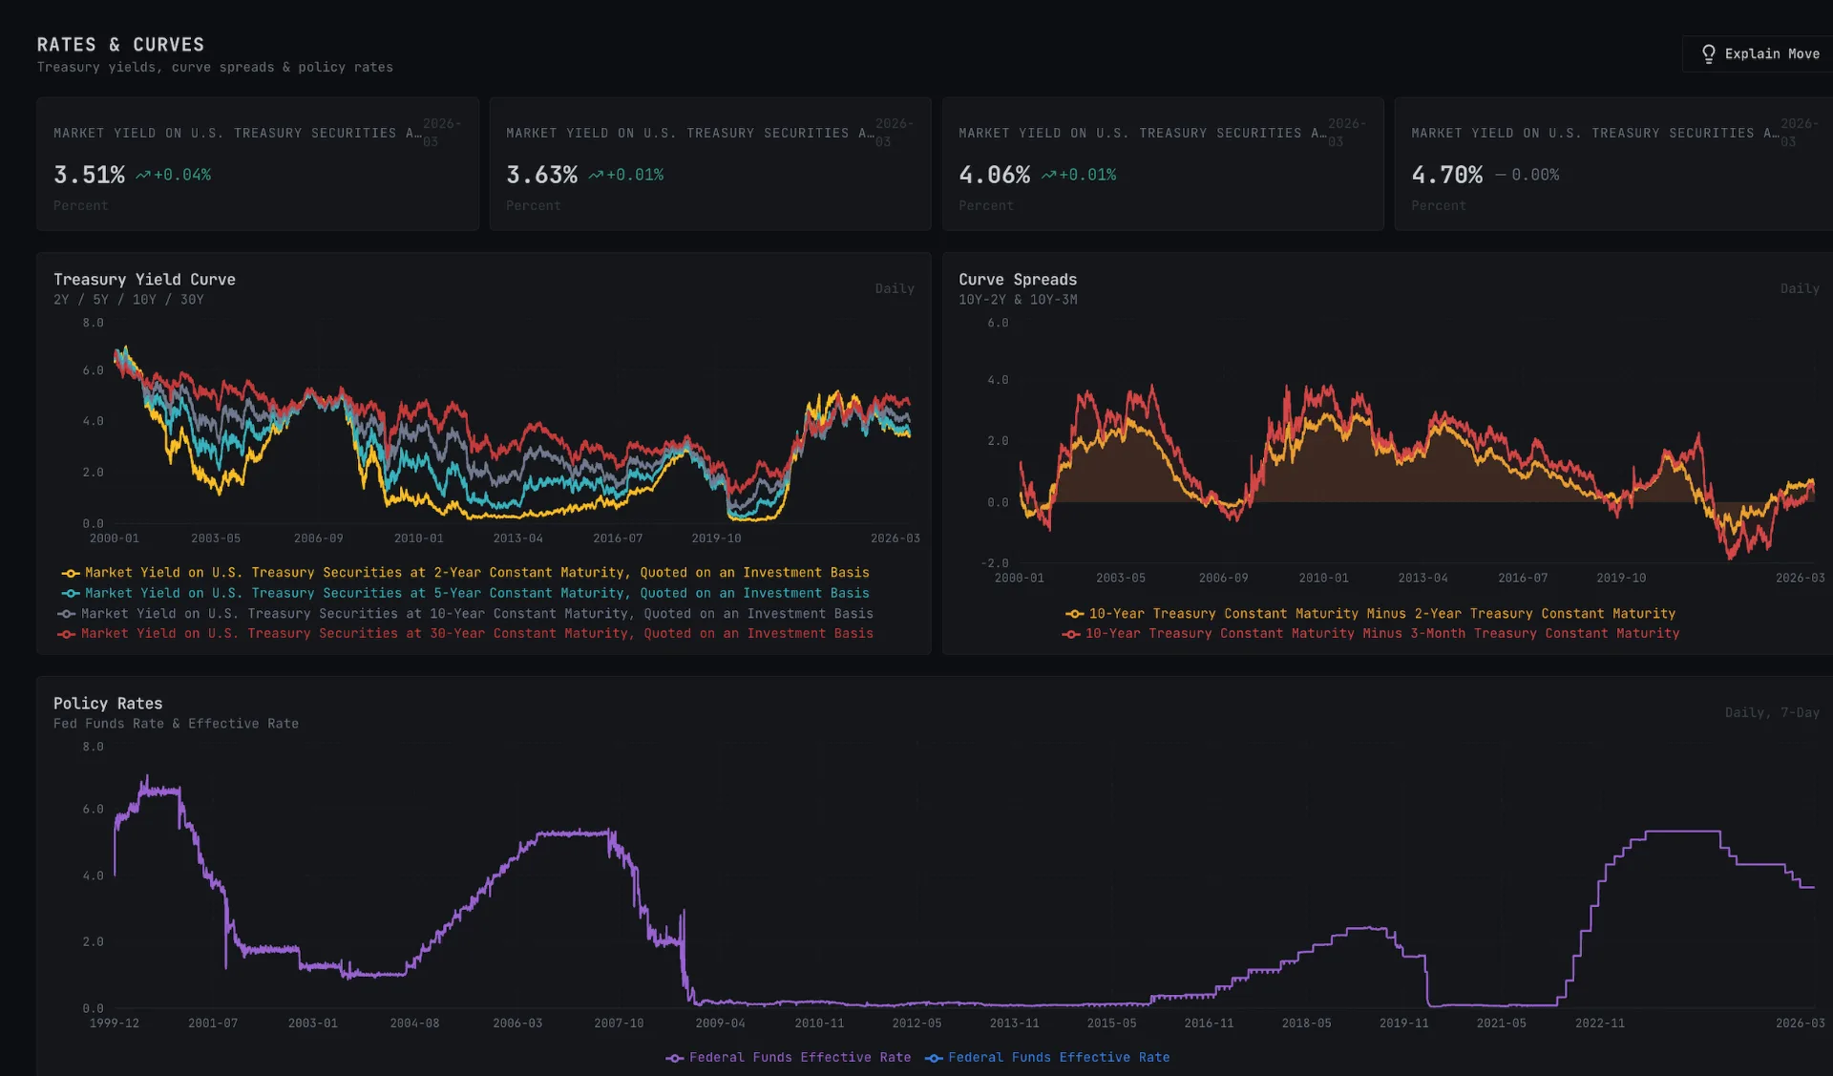Click 2022-11 on the Policy Rates axis
Image resolution: width=1833 pixels, height=1076 pixels.
[1600, 1023]
